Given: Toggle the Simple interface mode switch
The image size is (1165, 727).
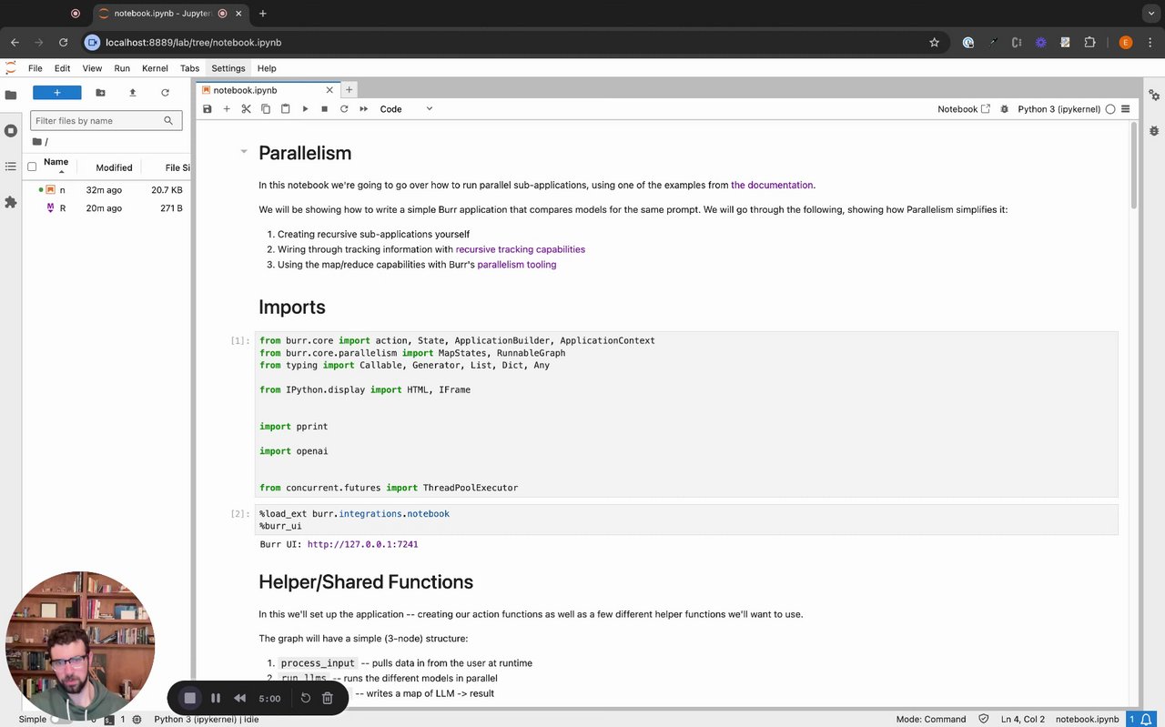Looking at the screenshot, I should click(60, 719).
